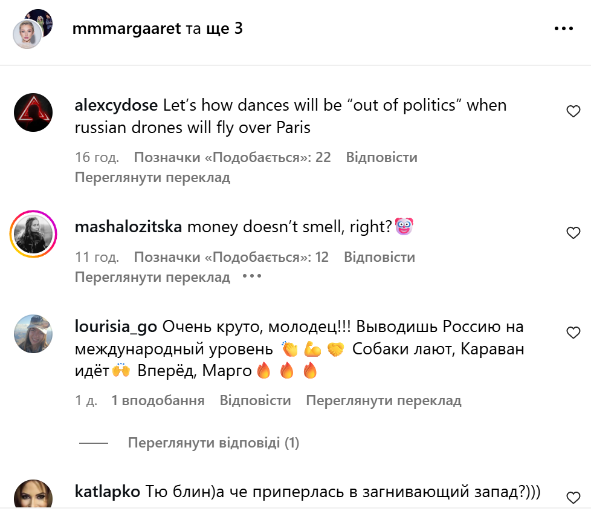The image size is (591, 511).
Task: Toggle heart on lourisia_go's comment
Action: [573, 333]
